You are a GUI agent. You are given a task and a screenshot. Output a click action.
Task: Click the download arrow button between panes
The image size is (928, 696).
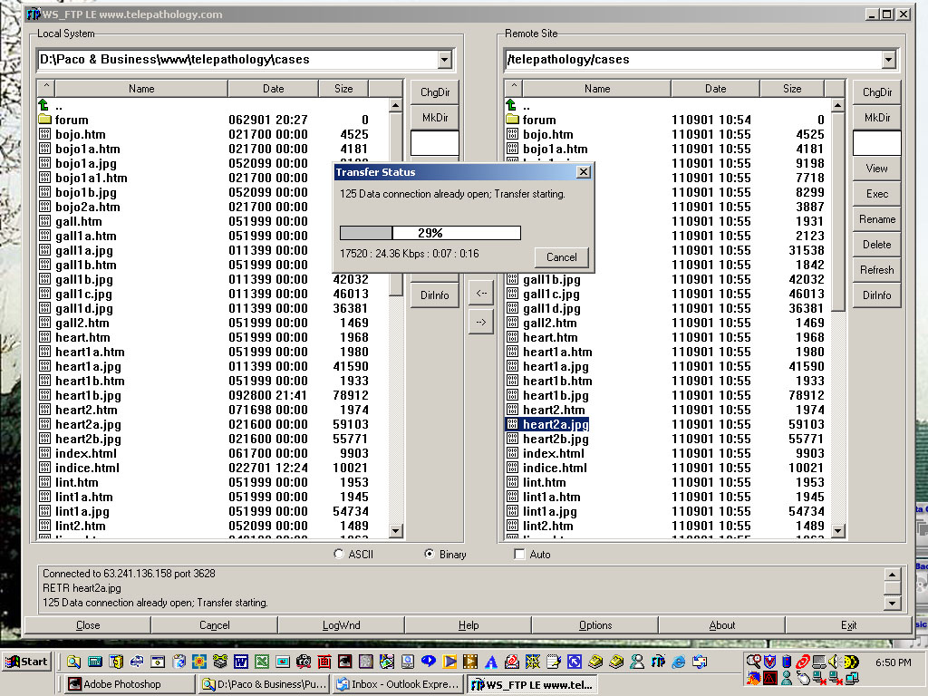[480, 292]
